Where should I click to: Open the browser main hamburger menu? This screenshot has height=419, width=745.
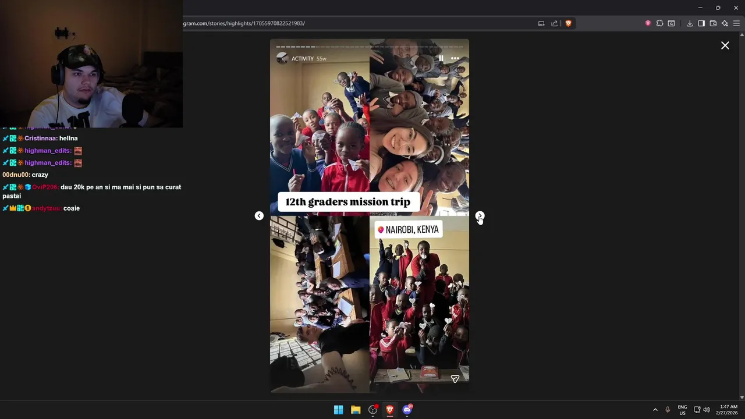pos(736,23)
